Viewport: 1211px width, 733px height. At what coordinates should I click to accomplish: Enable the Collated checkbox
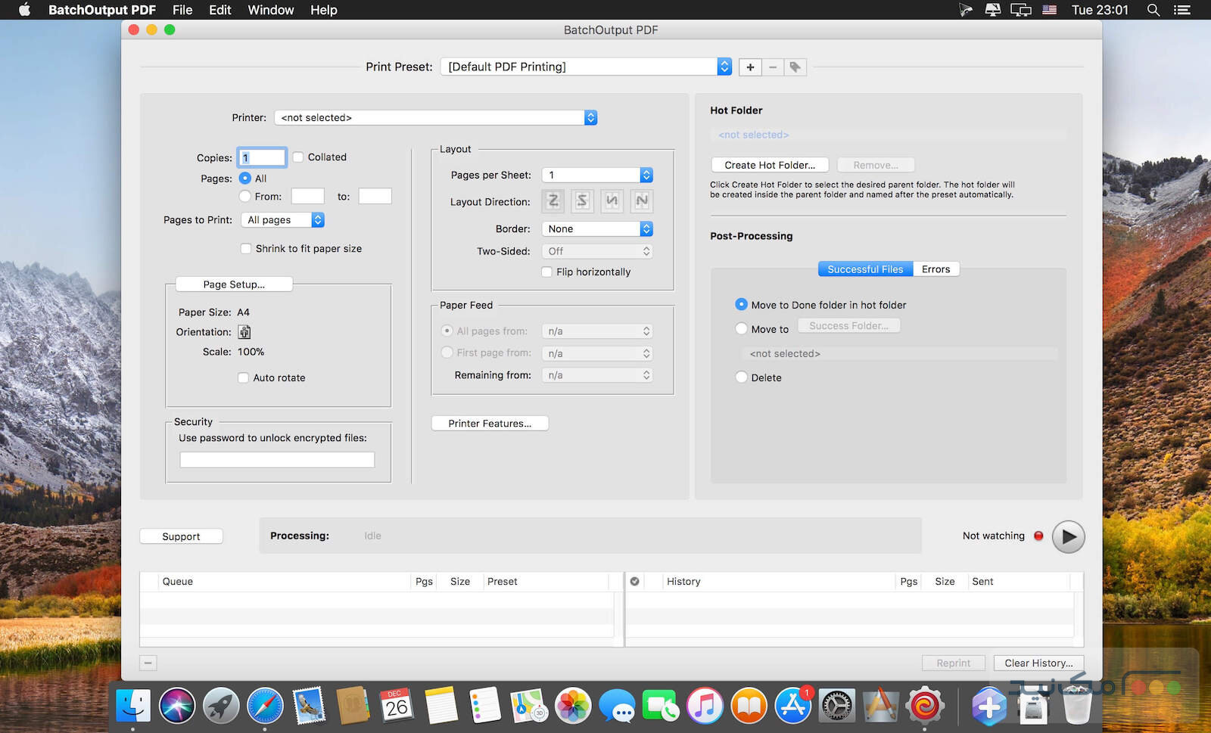299,157
